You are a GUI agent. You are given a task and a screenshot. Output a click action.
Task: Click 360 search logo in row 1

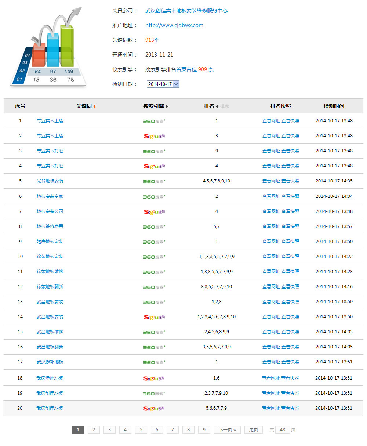[x=154, y=121]
